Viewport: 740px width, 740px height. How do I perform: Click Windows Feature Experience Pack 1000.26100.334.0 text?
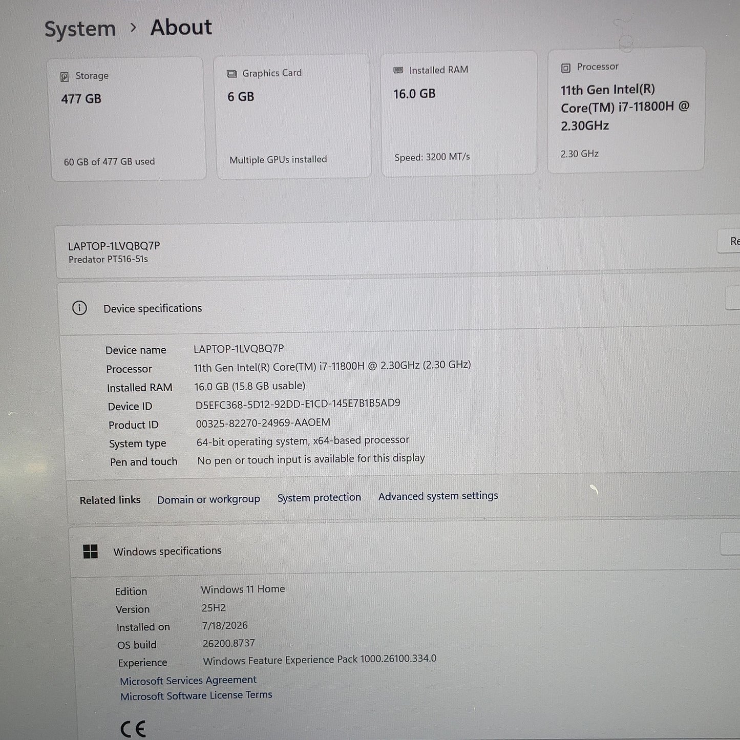point(320,660)
